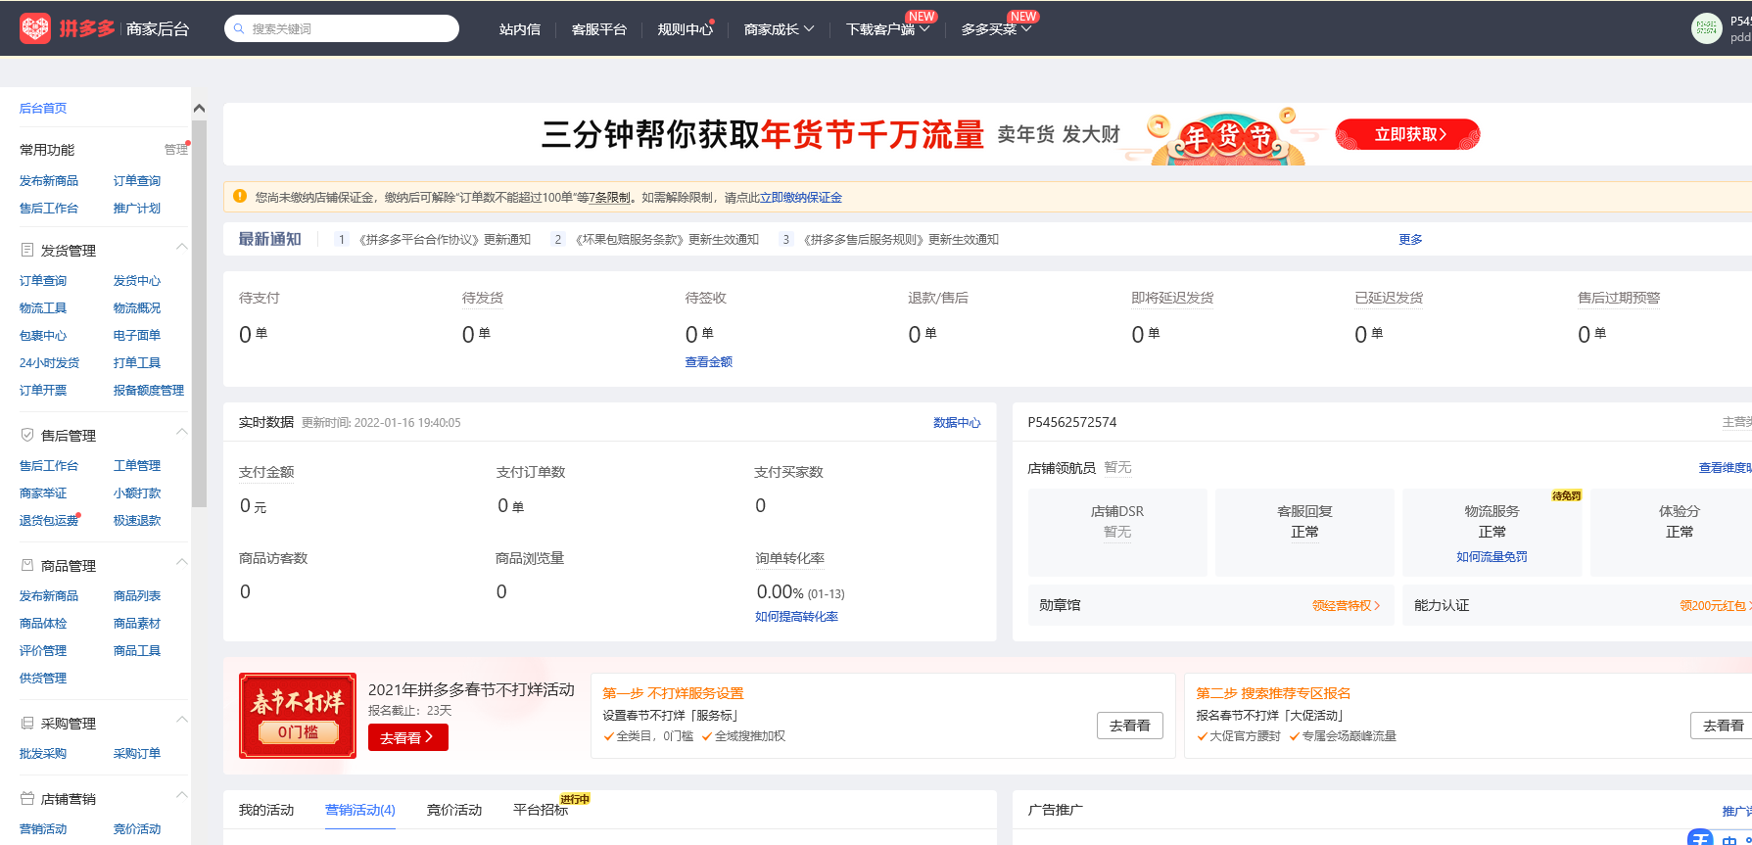Screen dimensions: 1752x845
Task: Open 商品列表 in sidebar
Action: coord(137,595)
